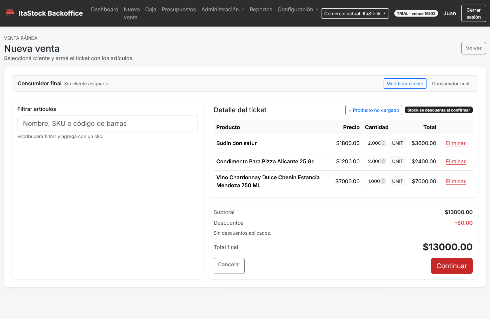This screenshot has height=319, width=490.
Task: Click the -$0.00 Descuentos value
Action: (464, 223)
